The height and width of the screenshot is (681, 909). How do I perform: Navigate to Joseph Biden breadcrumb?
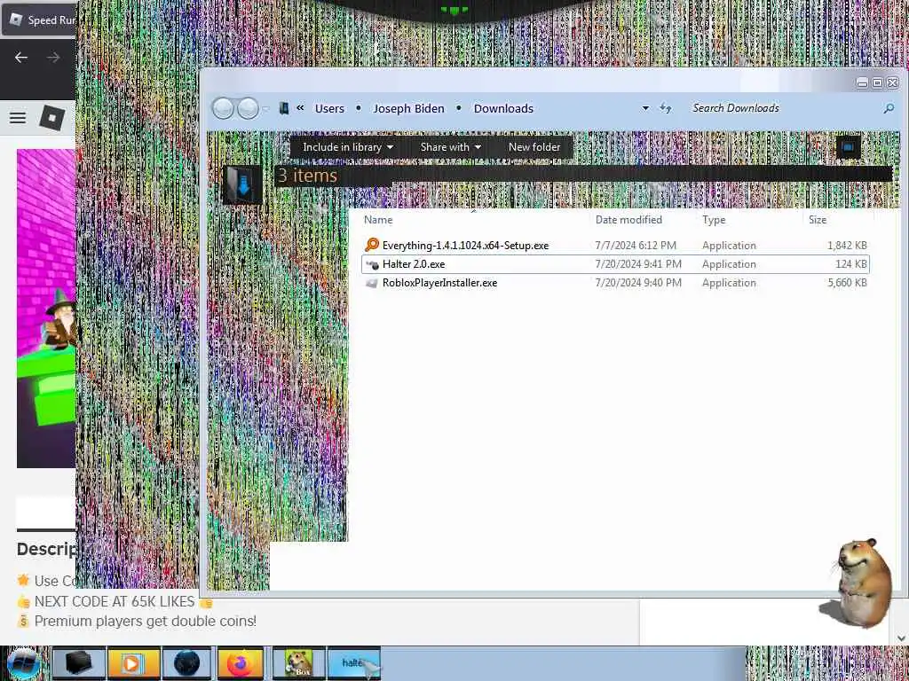(408, 108)
